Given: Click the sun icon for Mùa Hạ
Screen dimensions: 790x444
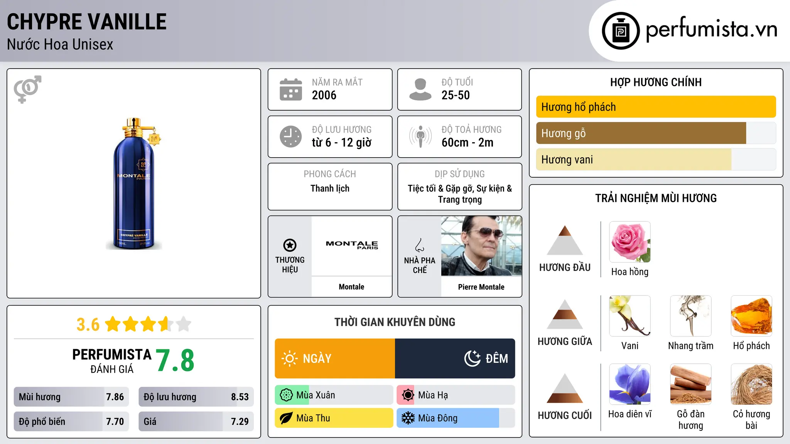Looking at the screenshot, I should coord(408,395).
